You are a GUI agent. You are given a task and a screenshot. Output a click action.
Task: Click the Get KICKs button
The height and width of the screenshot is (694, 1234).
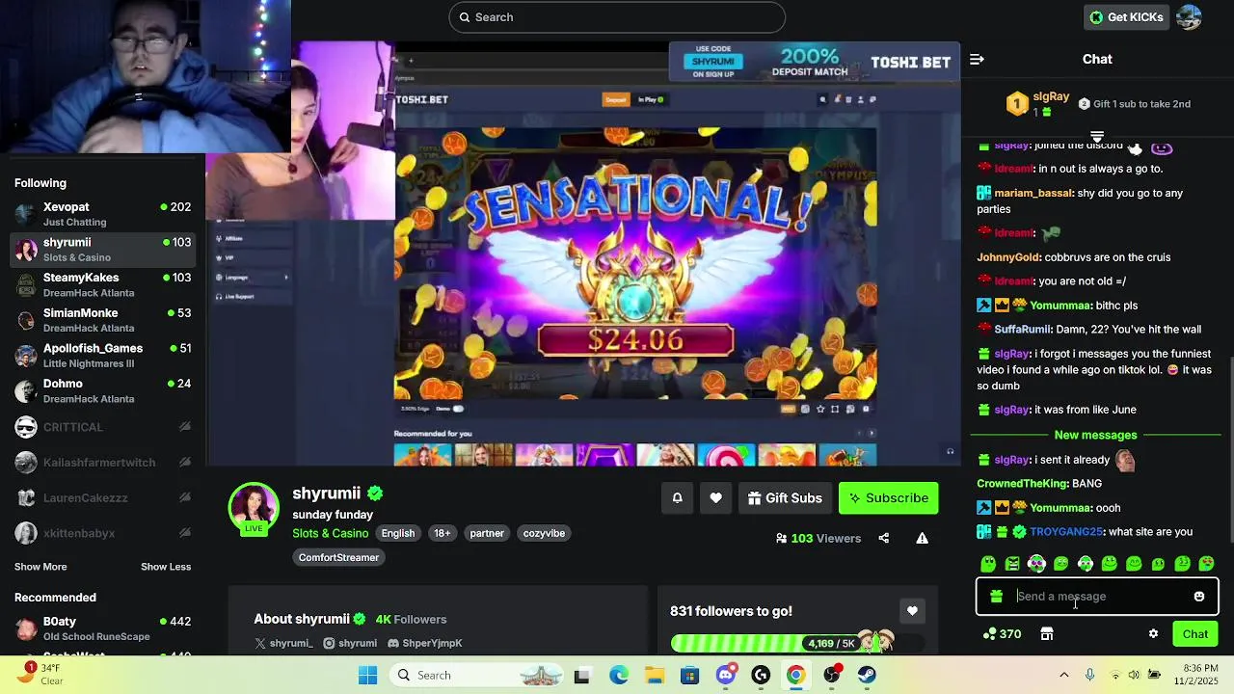click(x=1126, y=17)
